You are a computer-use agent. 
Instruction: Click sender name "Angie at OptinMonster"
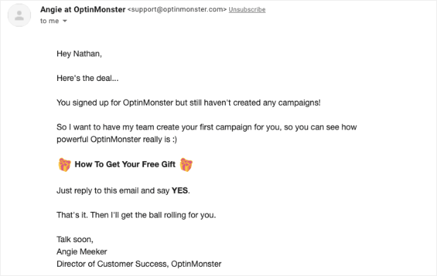tap(82, 9)
